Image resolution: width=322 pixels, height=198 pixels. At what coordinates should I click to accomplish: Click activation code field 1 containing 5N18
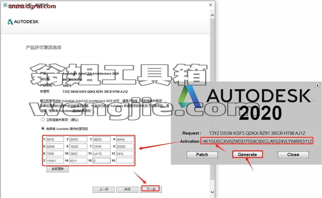pyautogui.click(x=55, y=139)
